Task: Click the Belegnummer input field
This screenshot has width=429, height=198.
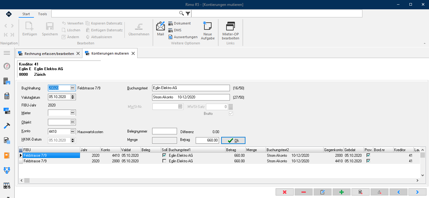Action: (x=165, y=131)
